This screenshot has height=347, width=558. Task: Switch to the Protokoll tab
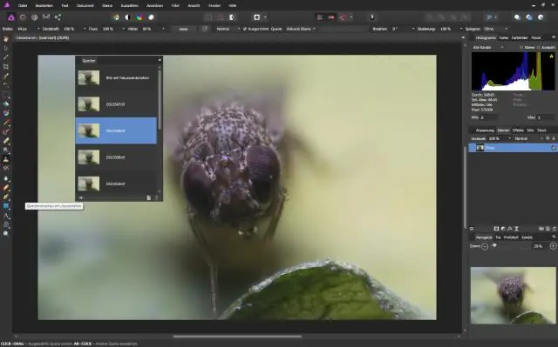[511, 237]
